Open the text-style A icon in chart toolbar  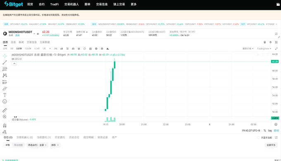click(107, 49)
